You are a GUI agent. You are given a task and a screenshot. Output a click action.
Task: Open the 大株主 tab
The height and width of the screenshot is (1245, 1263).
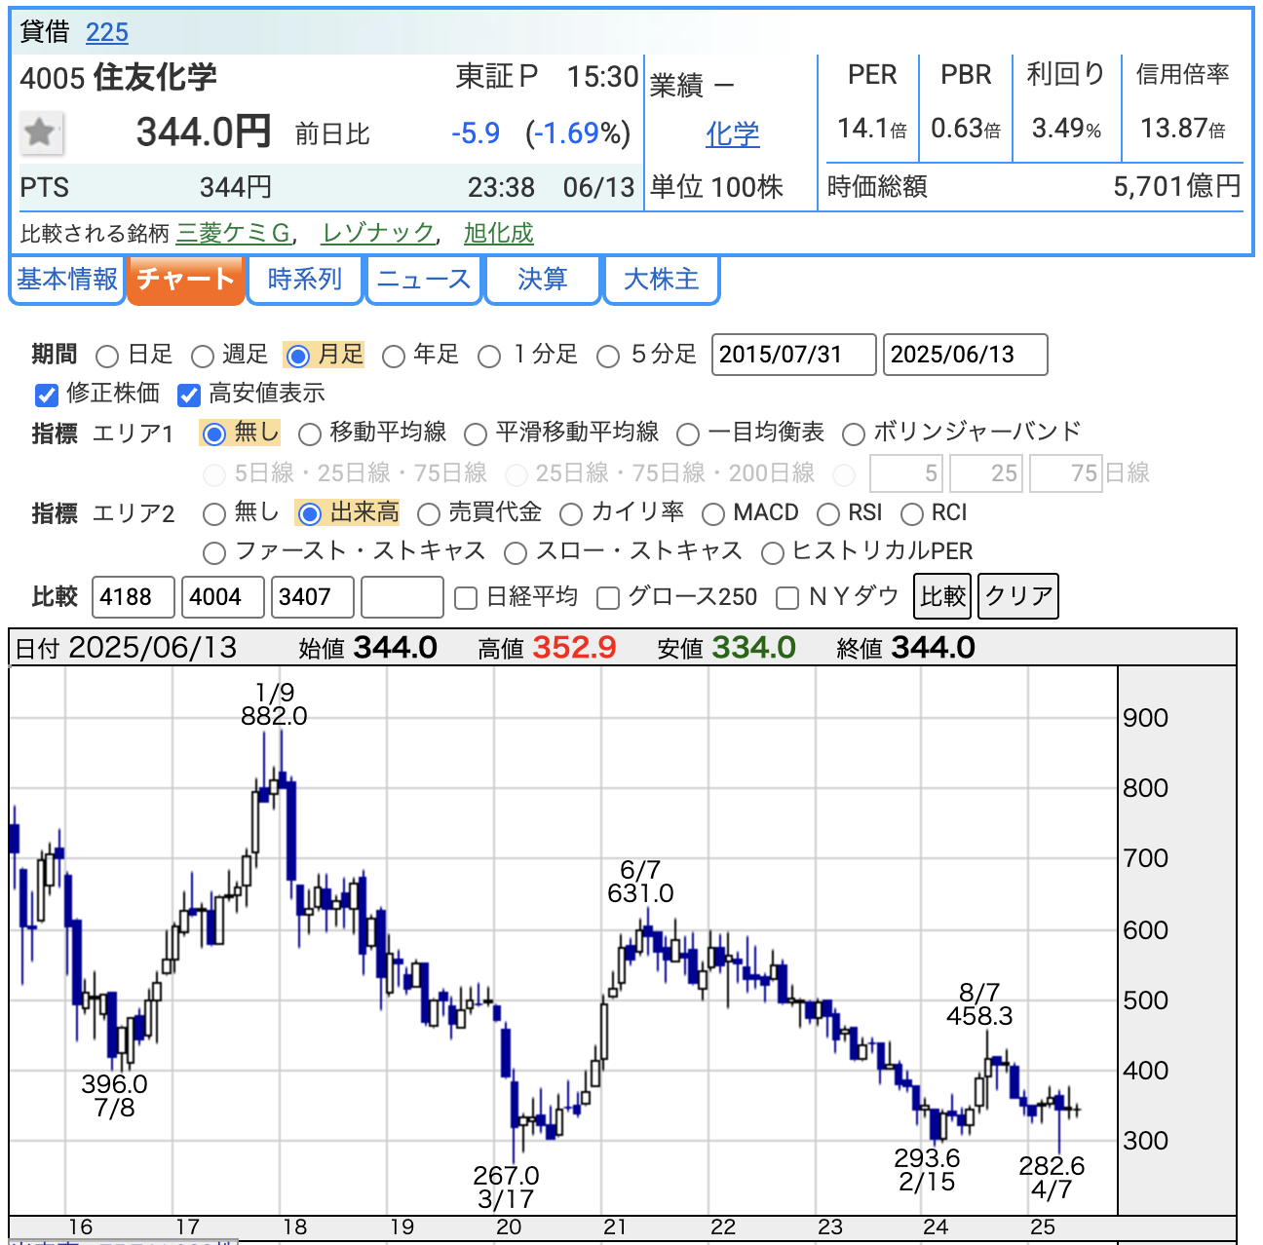click(x=662, y=280)
